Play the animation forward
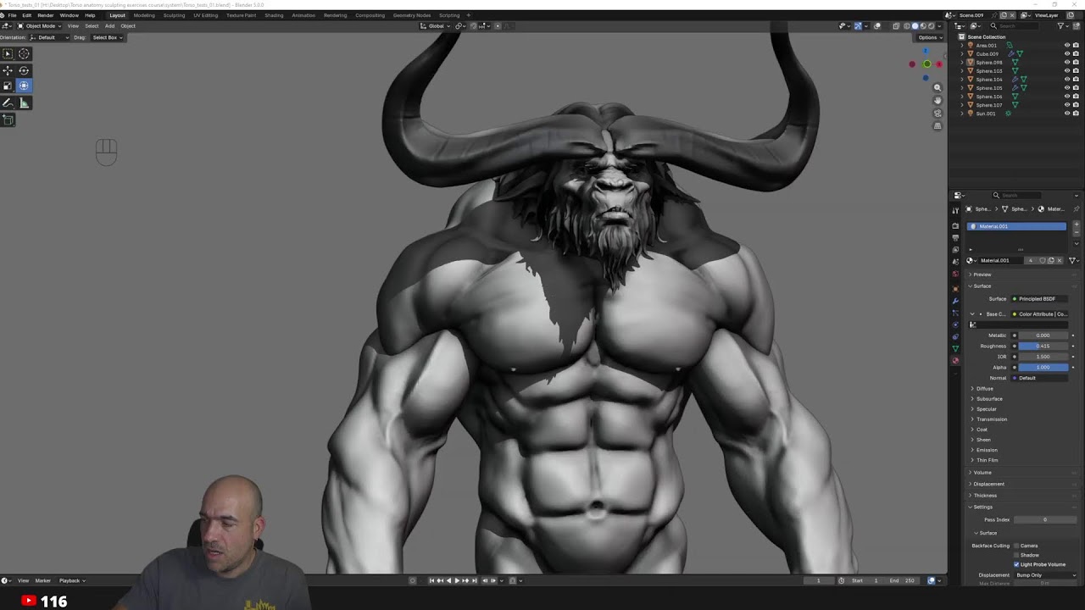 (x=457, y=580)
